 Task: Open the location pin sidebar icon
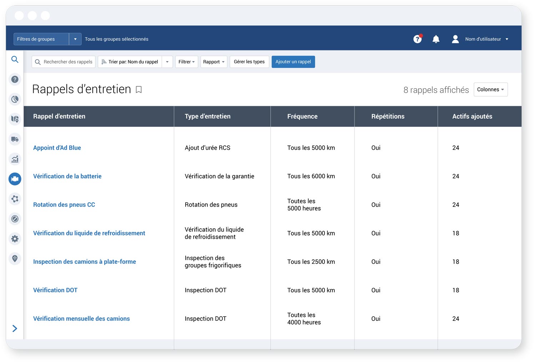(x=15, y=258)
